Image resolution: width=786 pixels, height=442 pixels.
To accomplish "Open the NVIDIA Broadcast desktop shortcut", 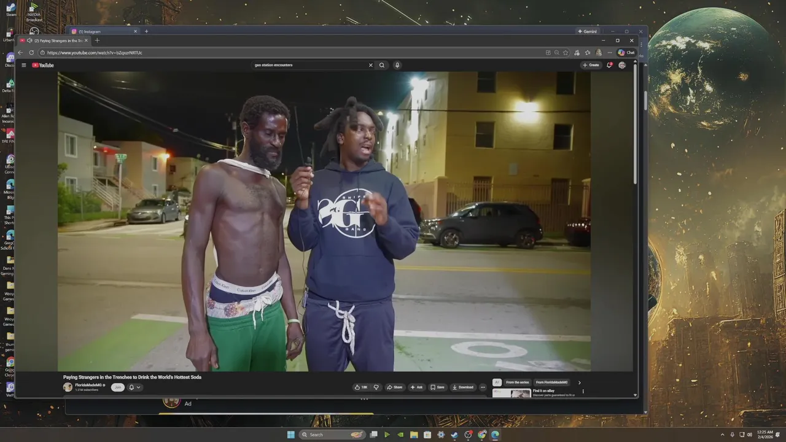I will point(34,12).
